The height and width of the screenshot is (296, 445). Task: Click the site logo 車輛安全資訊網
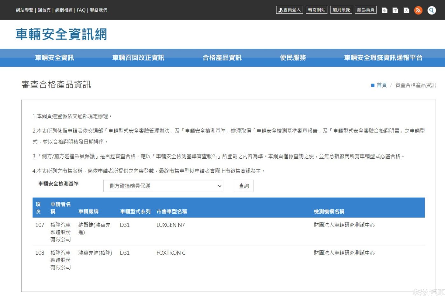(x=61, y=34)
